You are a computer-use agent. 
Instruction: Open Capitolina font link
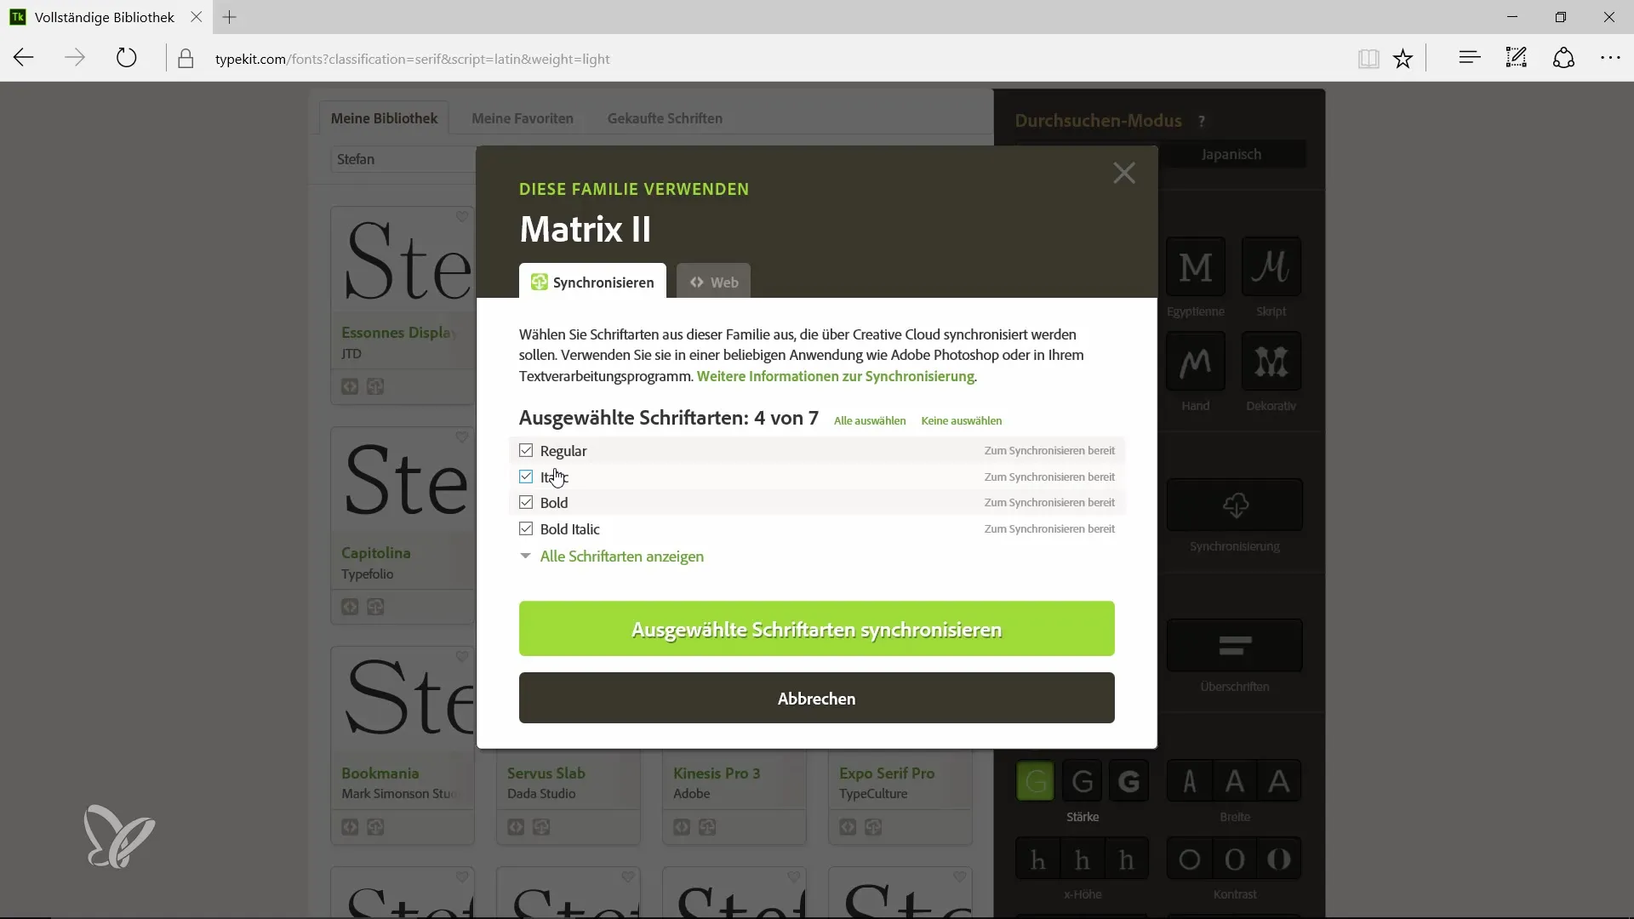point(375,552)
